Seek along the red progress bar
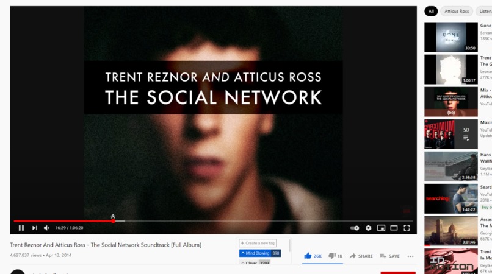The height and width of the screenshot is (274, 492). [x=214, y=221]
